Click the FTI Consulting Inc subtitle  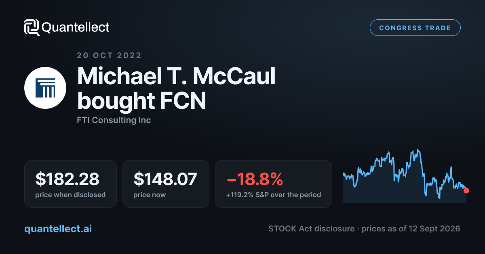[x=114, y=120]
